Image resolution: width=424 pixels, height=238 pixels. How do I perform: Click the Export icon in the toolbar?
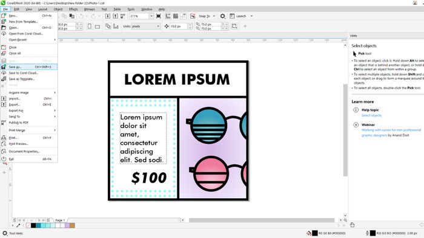[115, 16]
